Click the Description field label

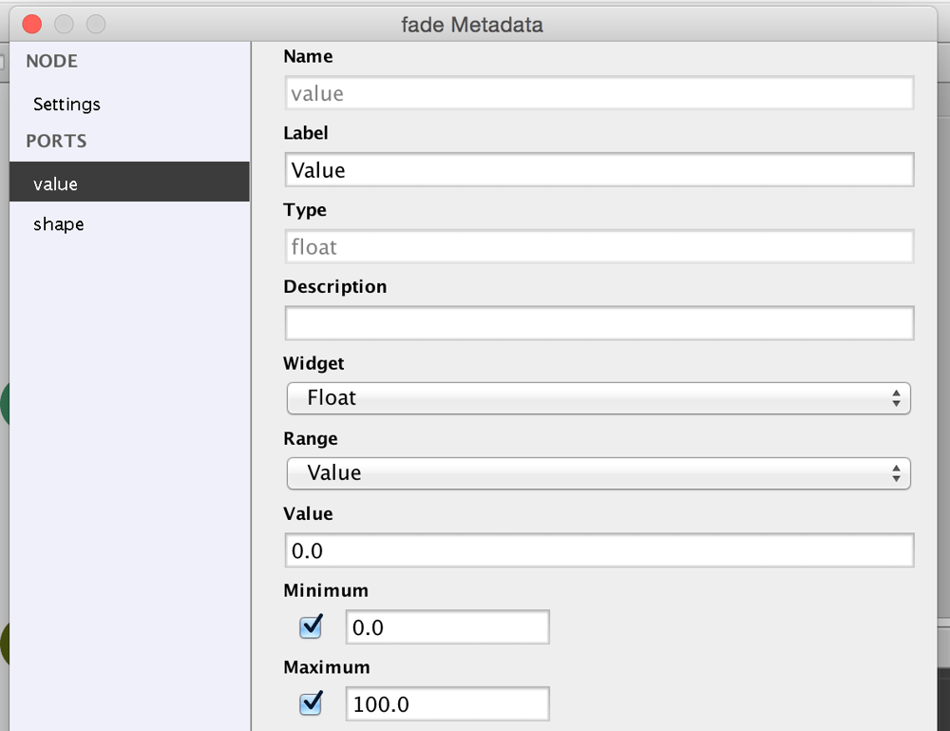(x=335, y=286)
